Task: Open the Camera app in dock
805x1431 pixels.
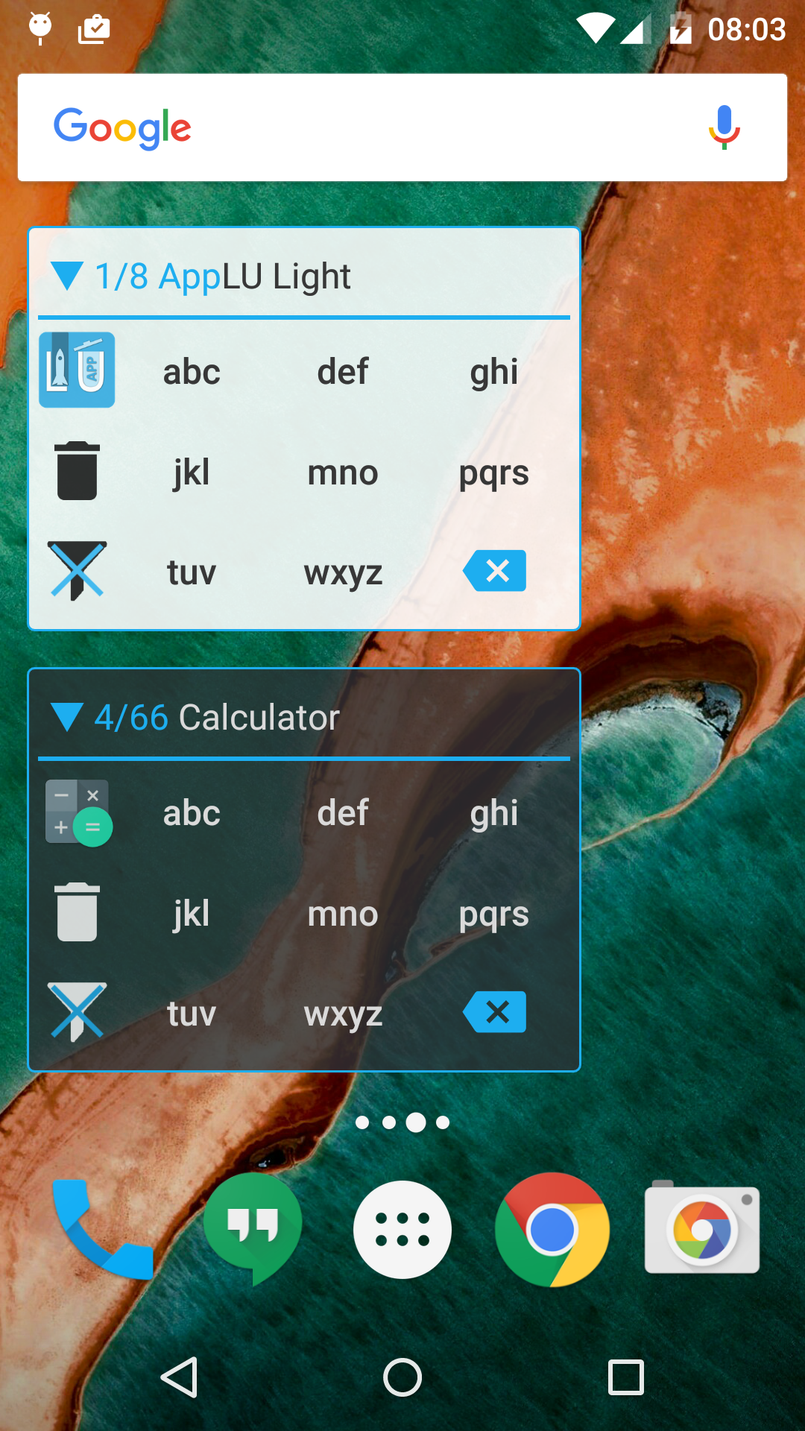Action: pos(702,1228)
